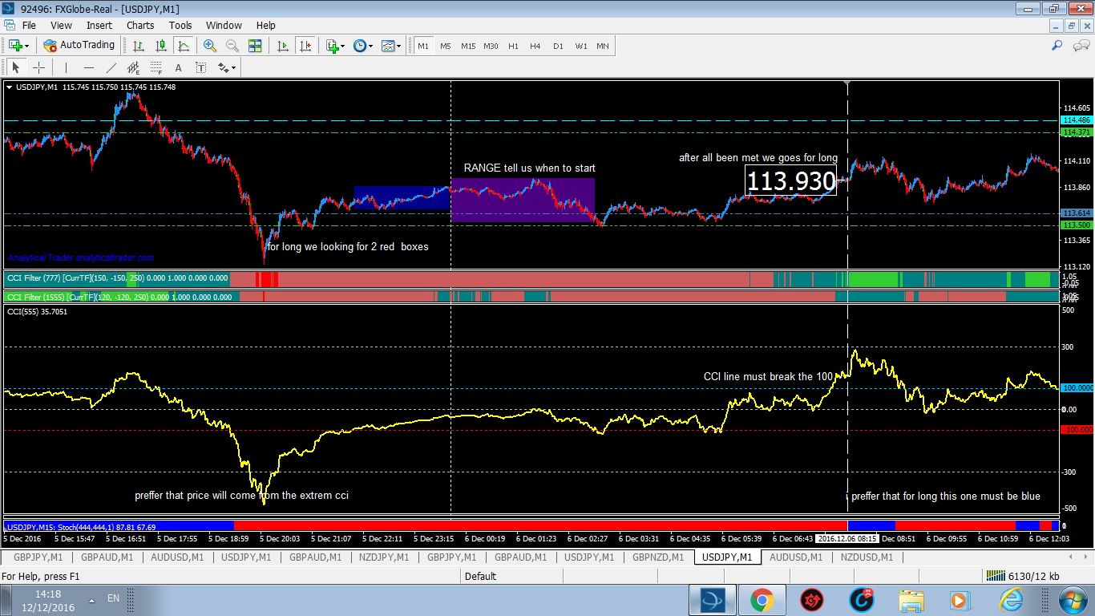
Task: Open Google Chrome from the taskbar
Action: pyautogui.click(x=762, y=599)
